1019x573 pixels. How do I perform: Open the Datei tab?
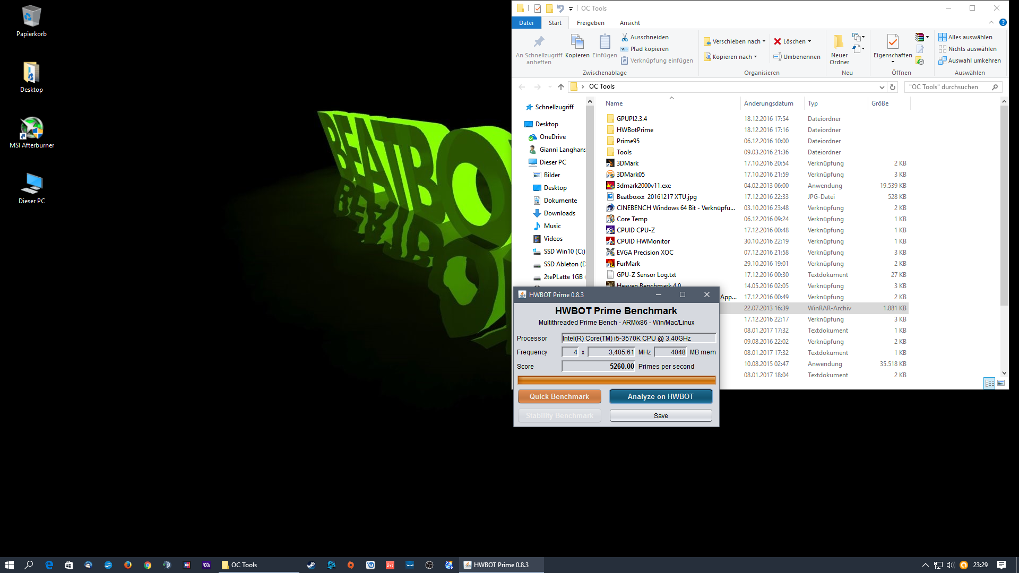526,23
